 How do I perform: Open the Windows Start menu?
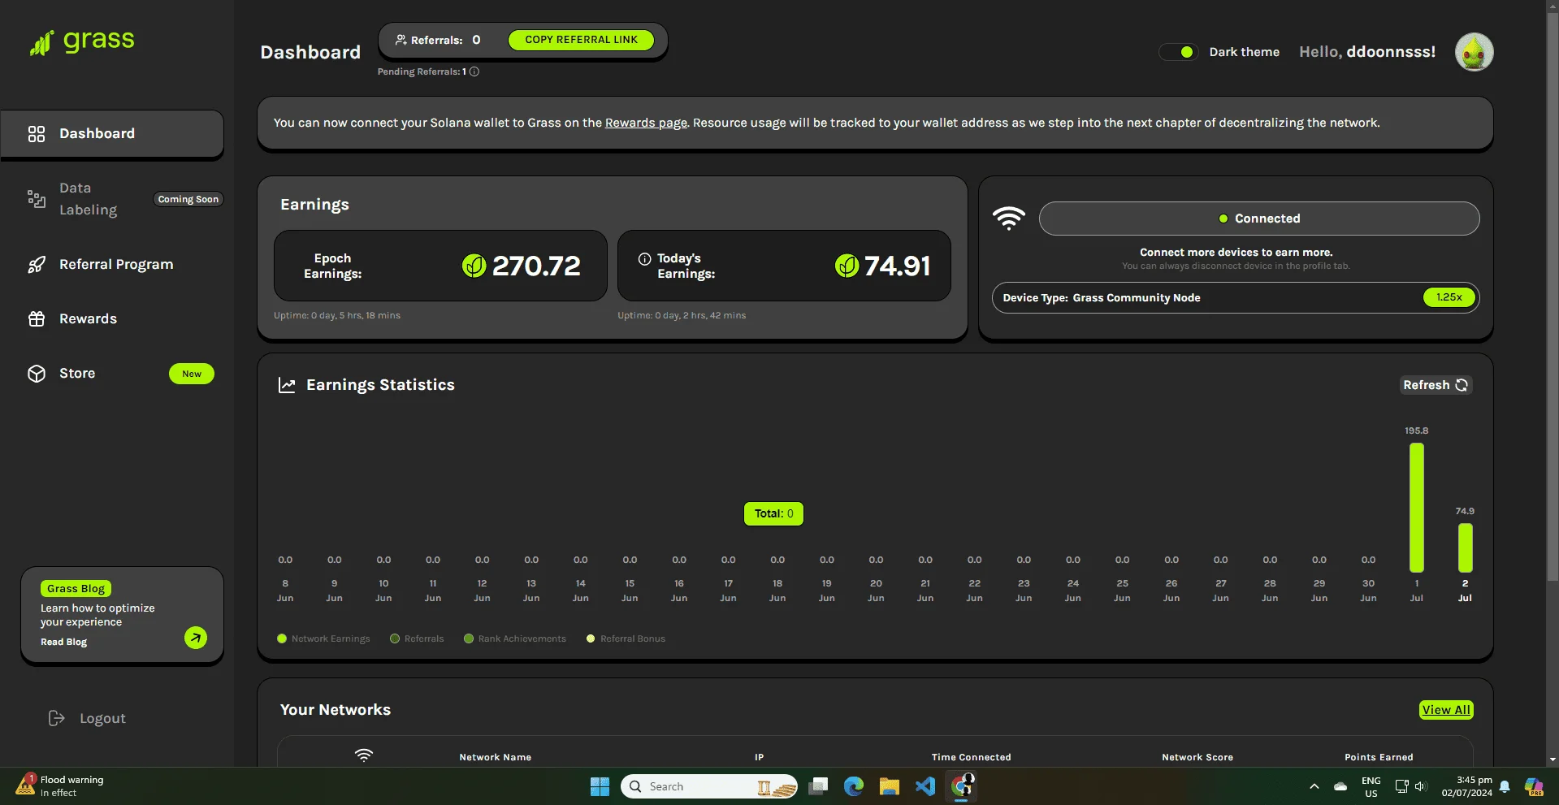(x=600, y=786)
